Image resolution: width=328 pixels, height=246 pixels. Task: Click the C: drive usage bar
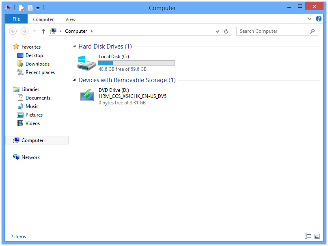point(136,63)
